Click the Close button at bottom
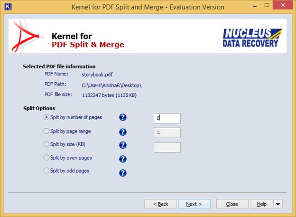 pos(232,204)
